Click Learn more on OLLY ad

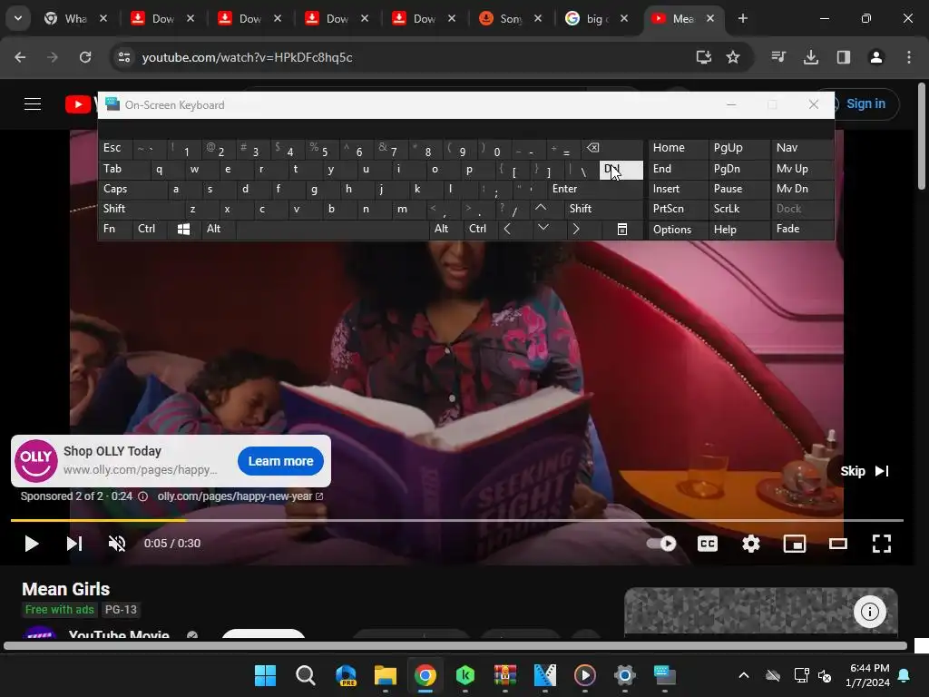coord(281,461)
